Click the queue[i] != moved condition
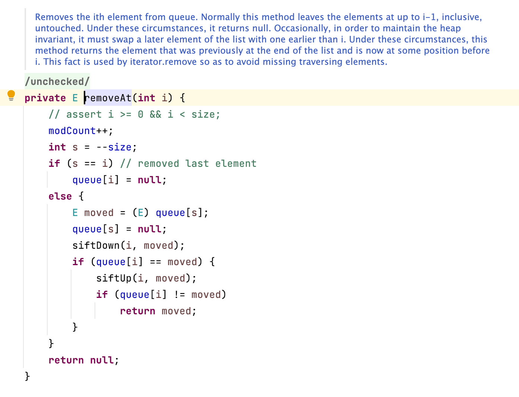 (169, 295)
